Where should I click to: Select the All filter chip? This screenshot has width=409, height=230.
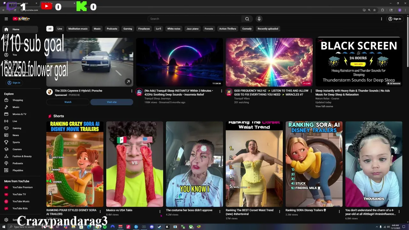tap(50, 29)
